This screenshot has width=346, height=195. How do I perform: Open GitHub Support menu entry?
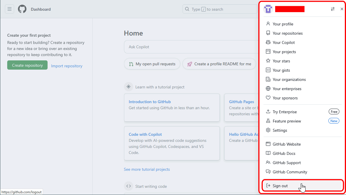(302, 163)
